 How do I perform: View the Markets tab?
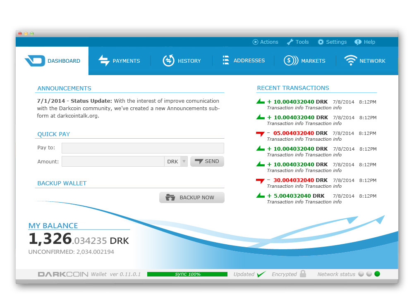pos(305,61)
